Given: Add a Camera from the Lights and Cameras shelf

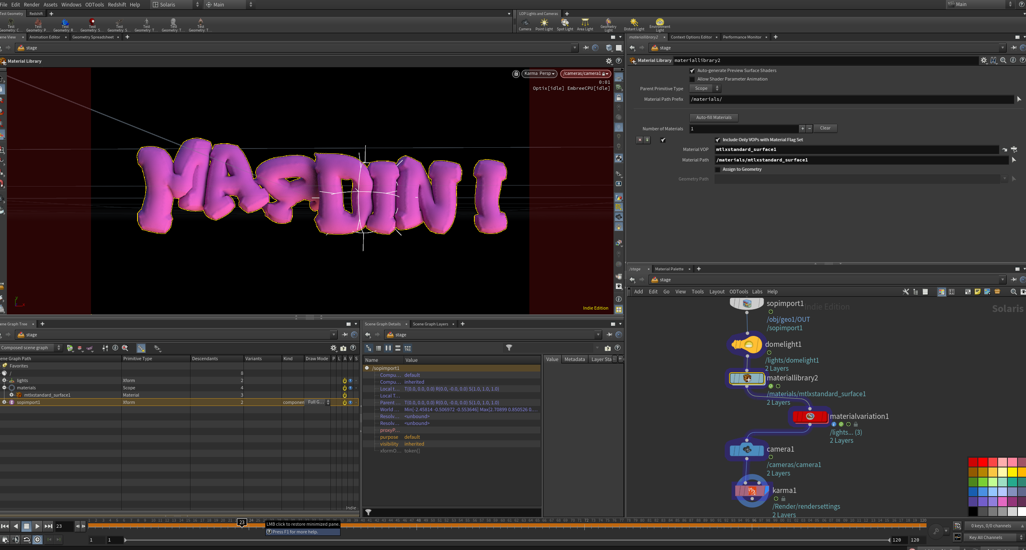Looking at the screenshot, I should point(525,24).
